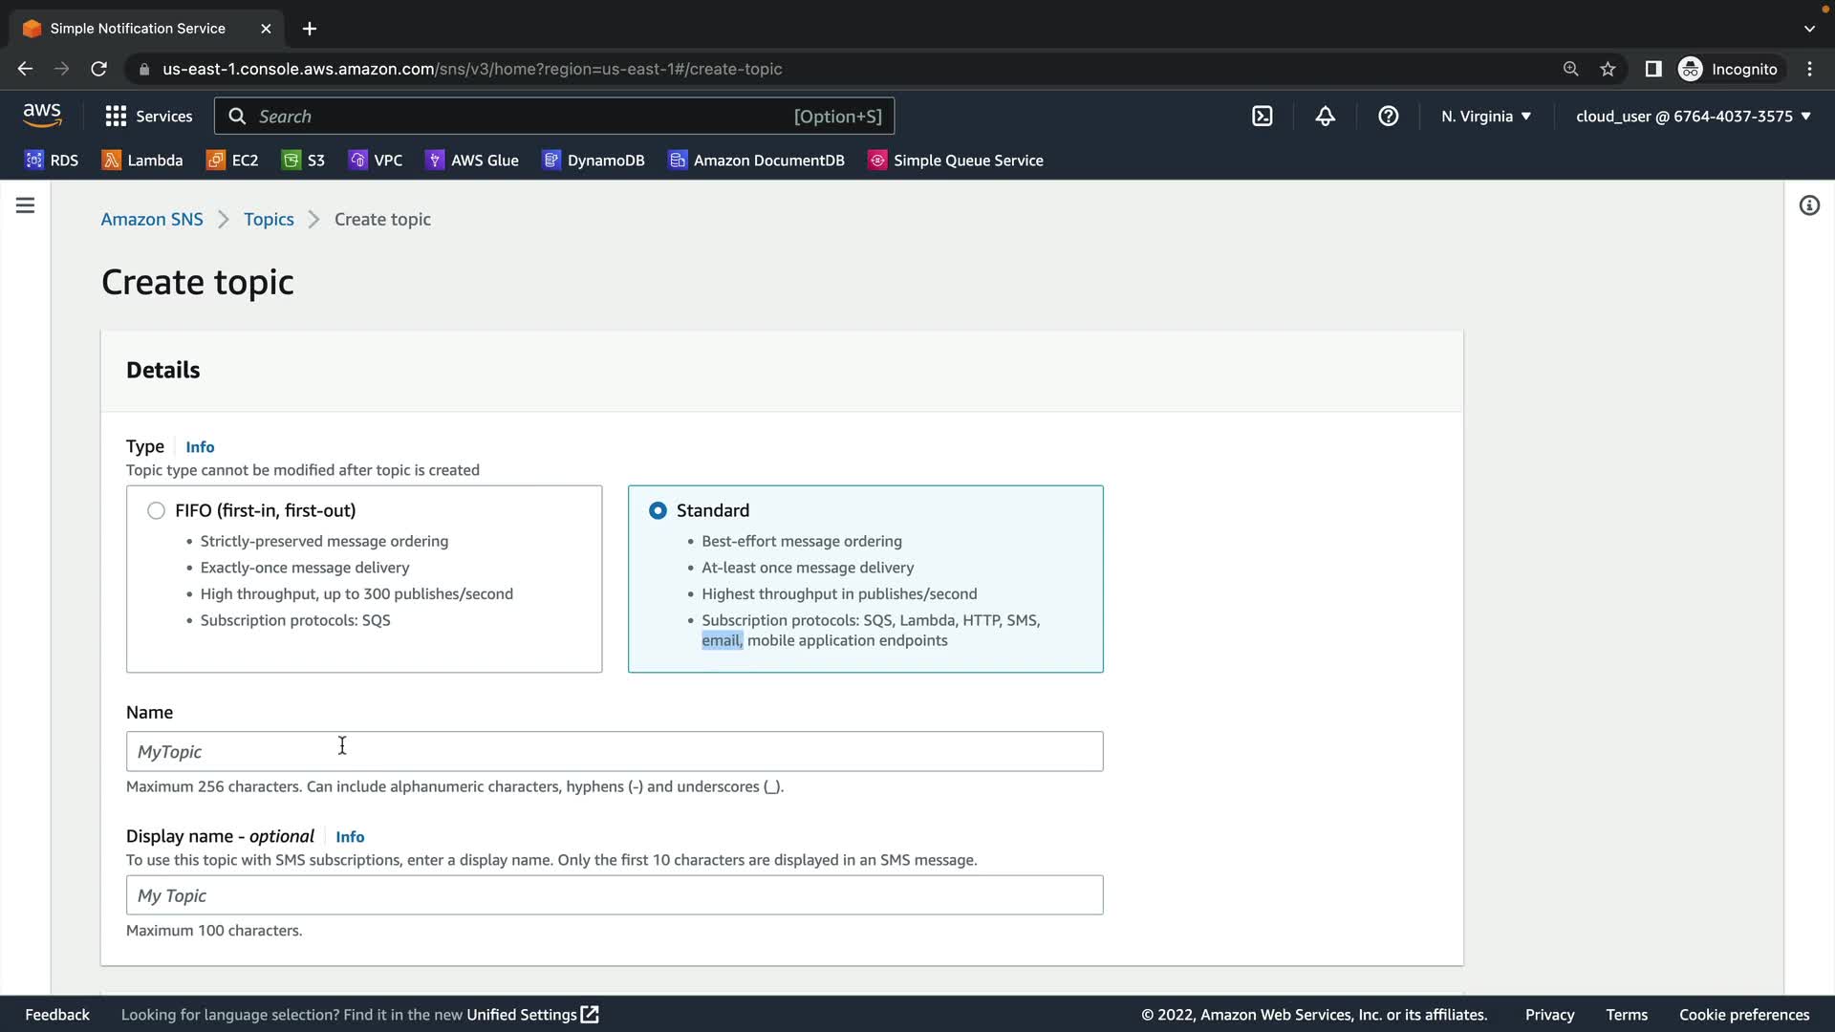Click the help question mark icon

point(1388,117)
